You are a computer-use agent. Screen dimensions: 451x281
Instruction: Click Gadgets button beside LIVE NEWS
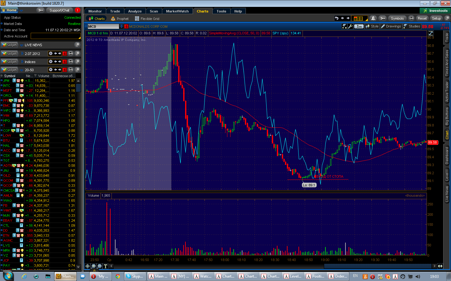pyautogui.click(x=9, y=45)
